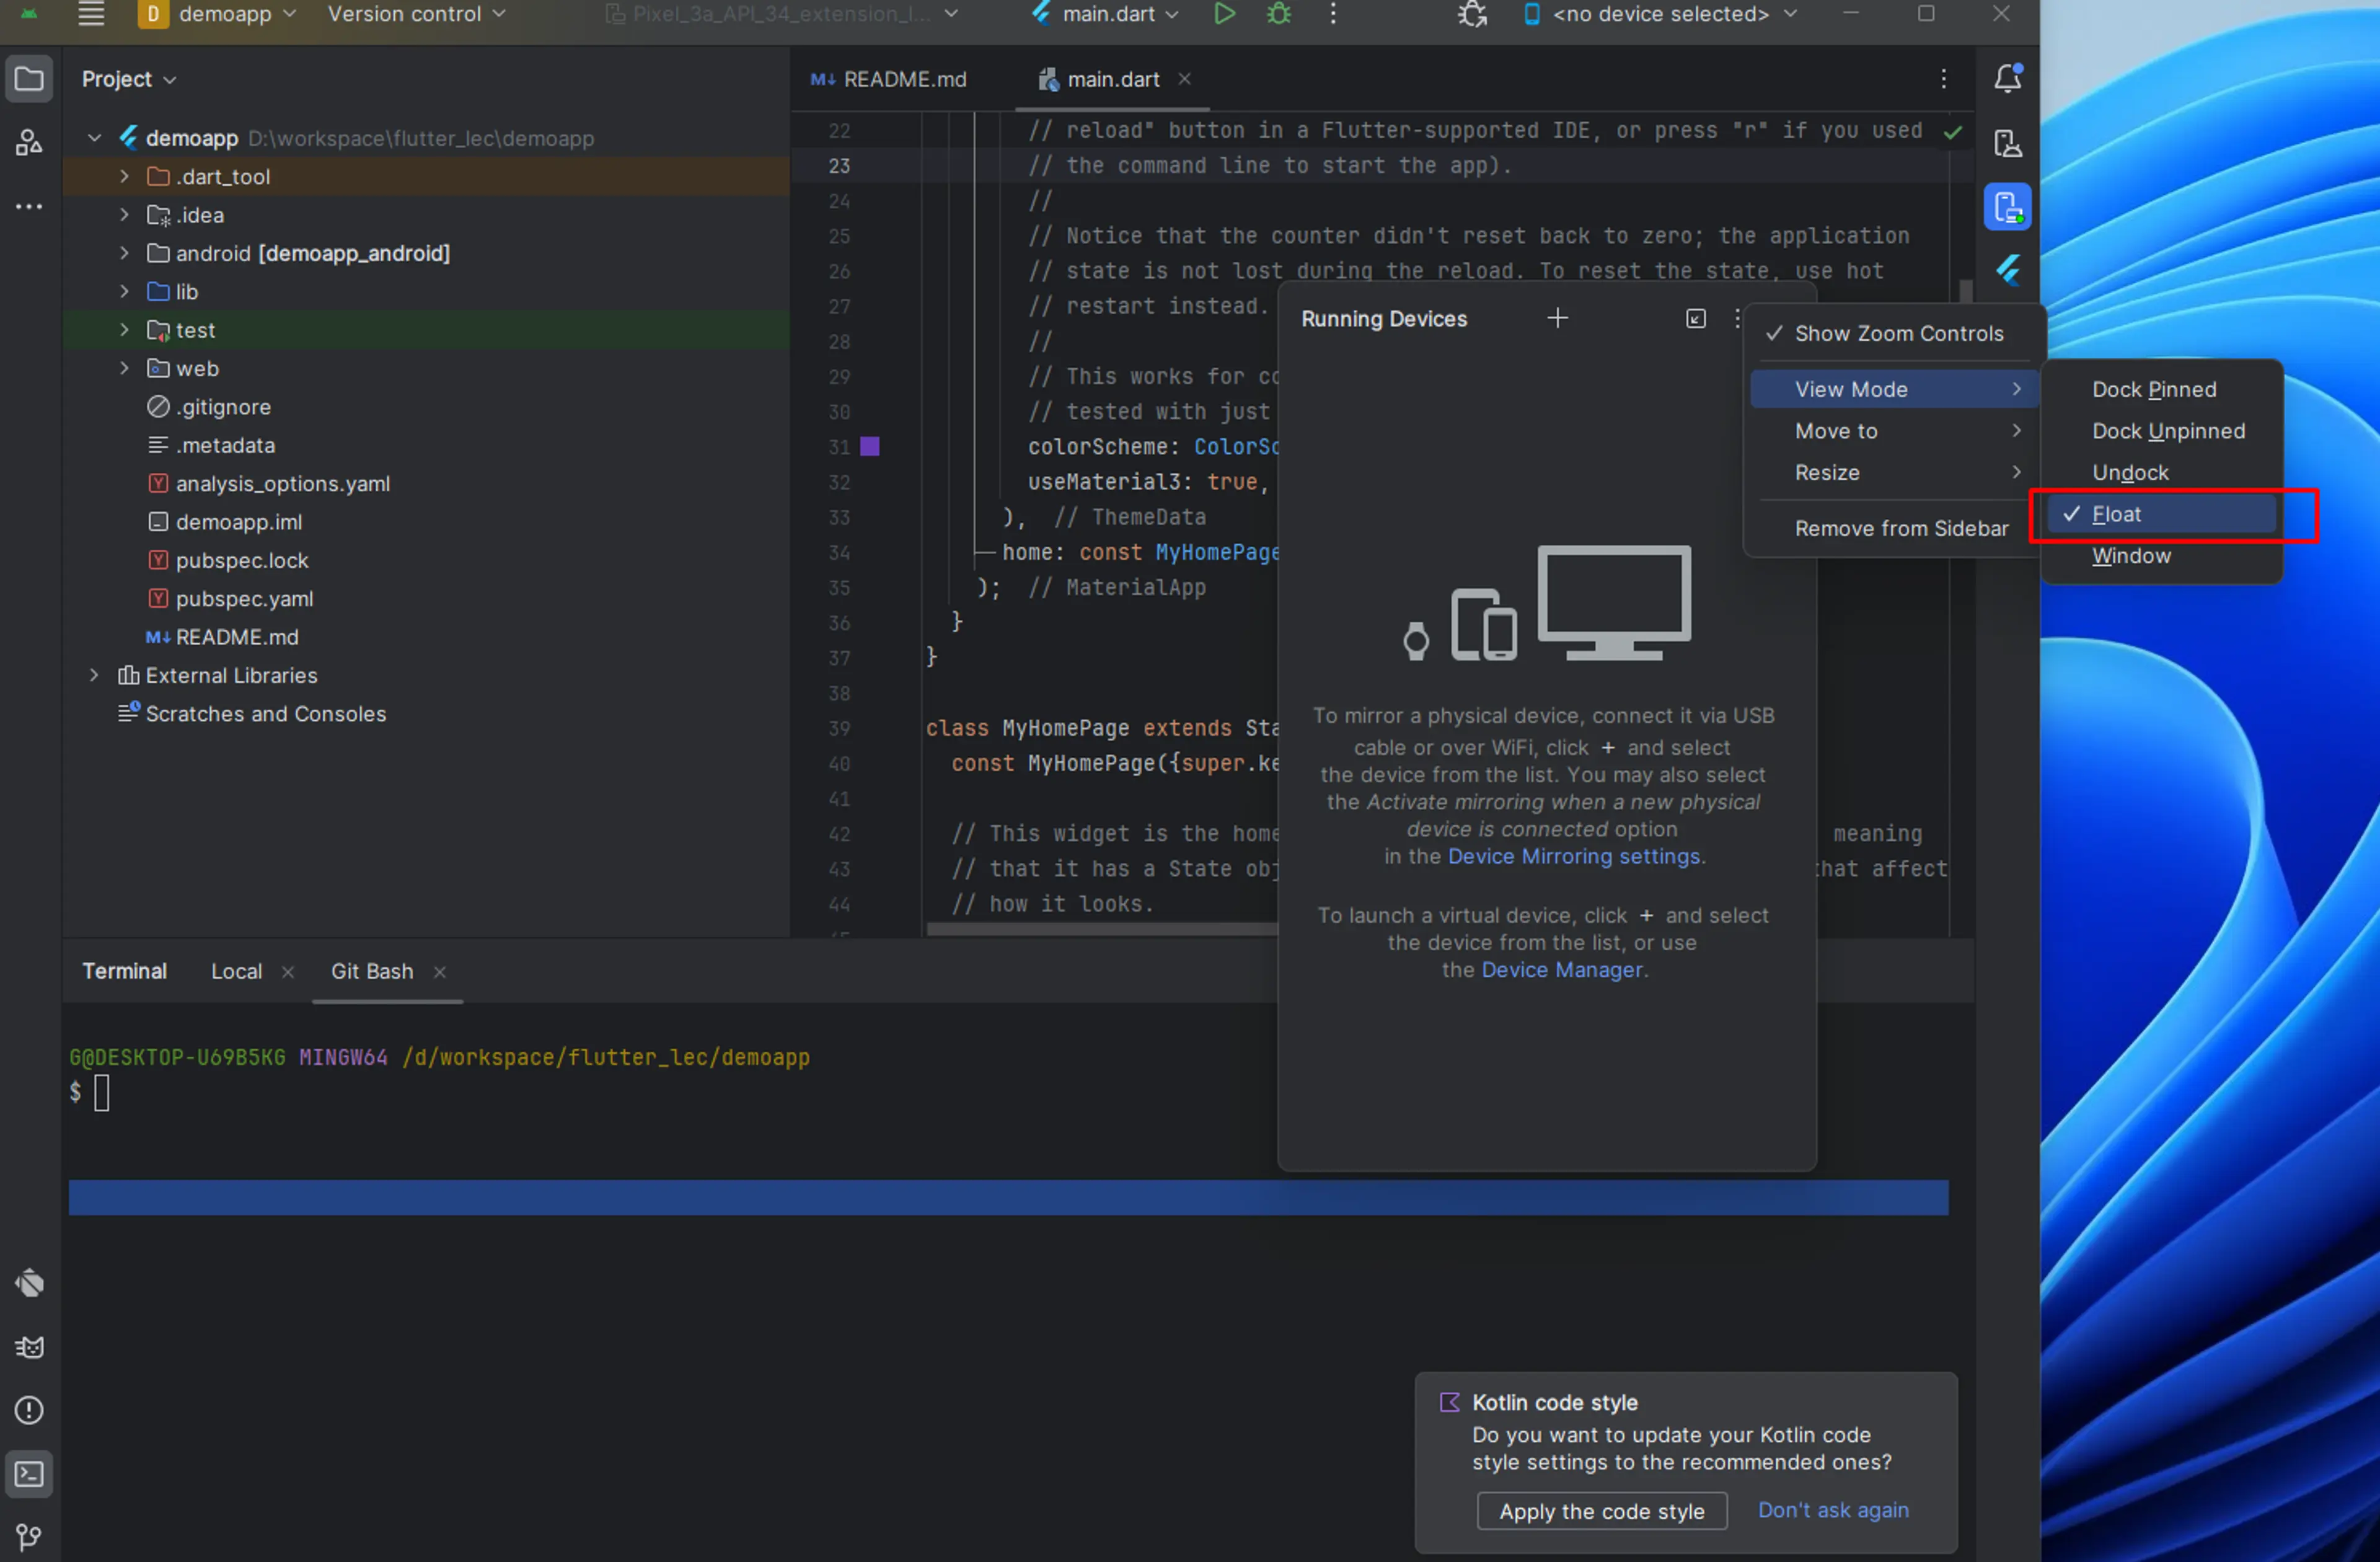
Task: Open the main.dart run configuration dropdown
Action: point(1106,14)
